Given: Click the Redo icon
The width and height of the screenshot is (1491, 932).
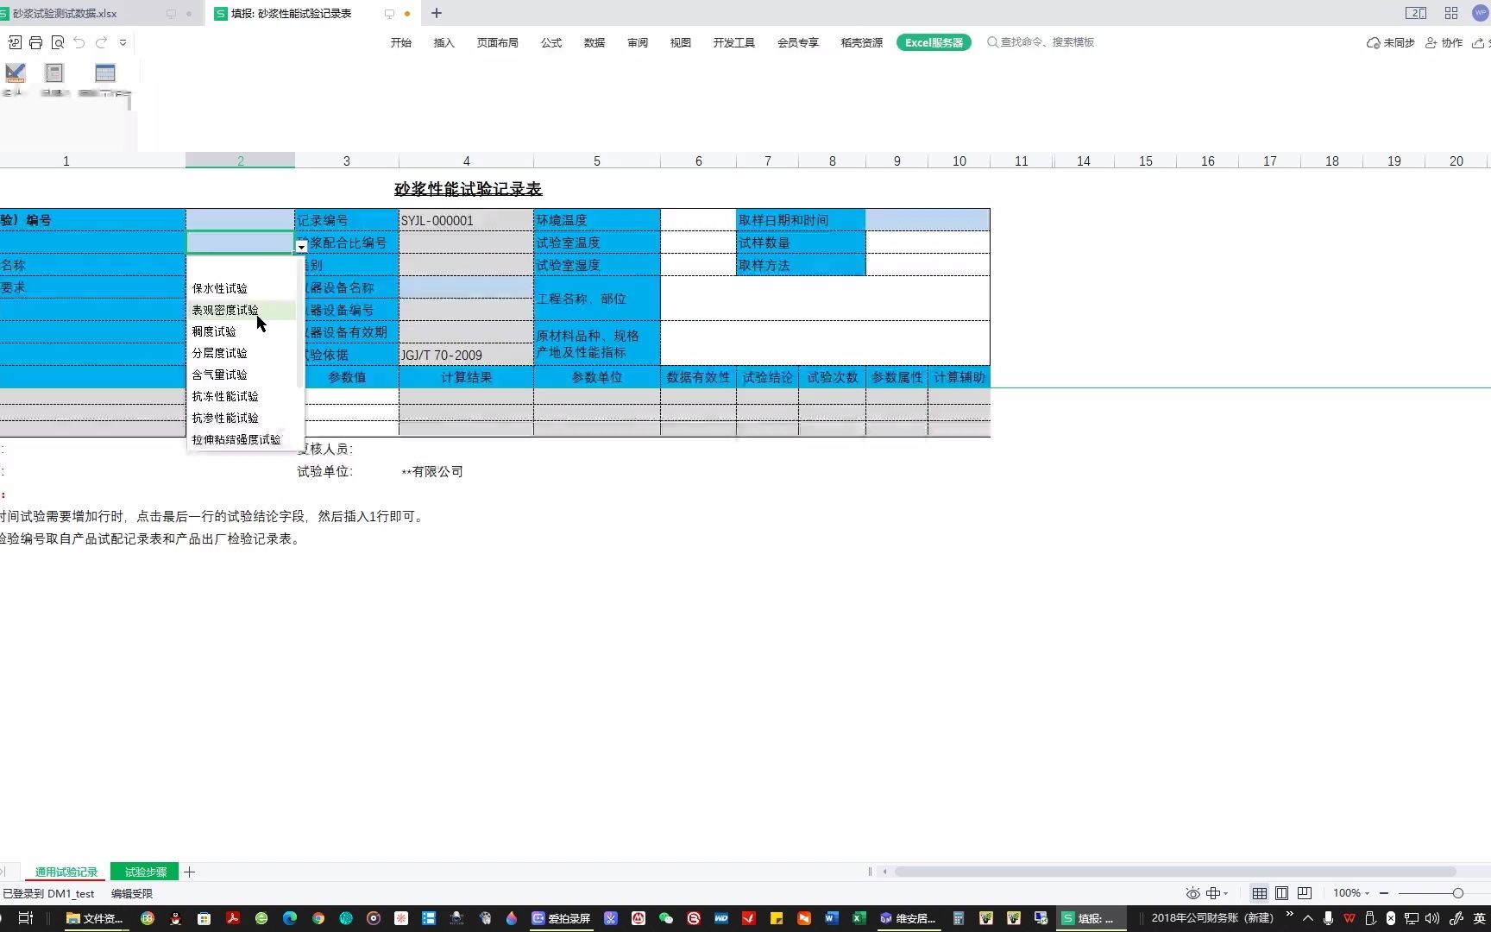Looking at the screenshot, I should (x=101, y=42).
